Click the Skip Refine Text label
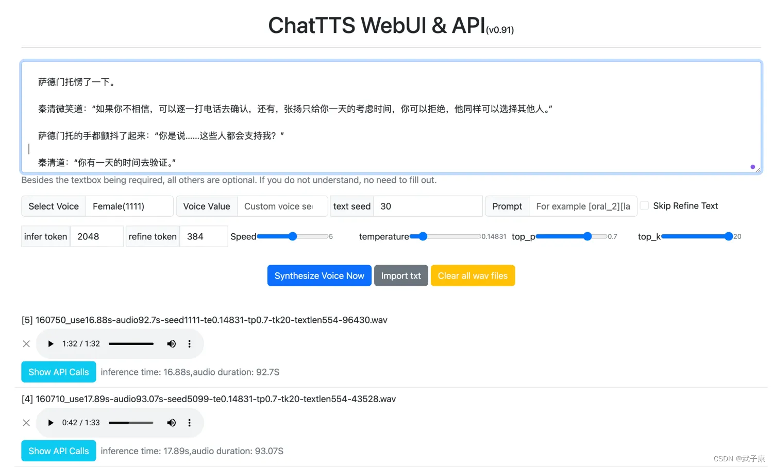 coord(685,205)
